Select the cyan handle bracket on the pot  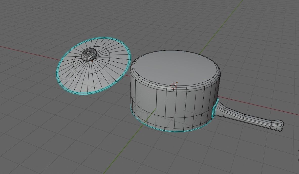pos(215,108)
